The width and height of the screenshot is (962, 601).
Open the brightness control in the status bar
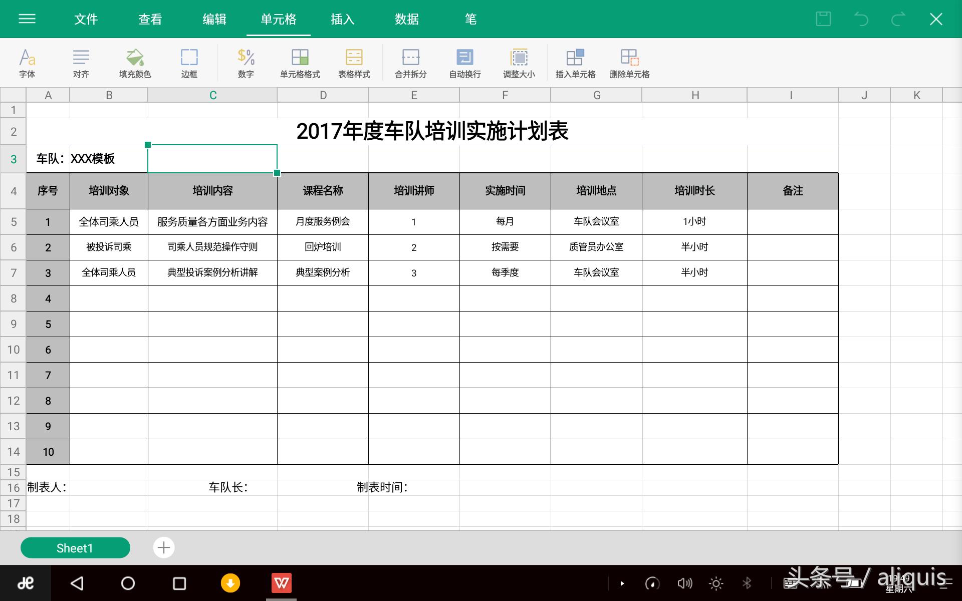pyautogui.click(x=715, y=583)
